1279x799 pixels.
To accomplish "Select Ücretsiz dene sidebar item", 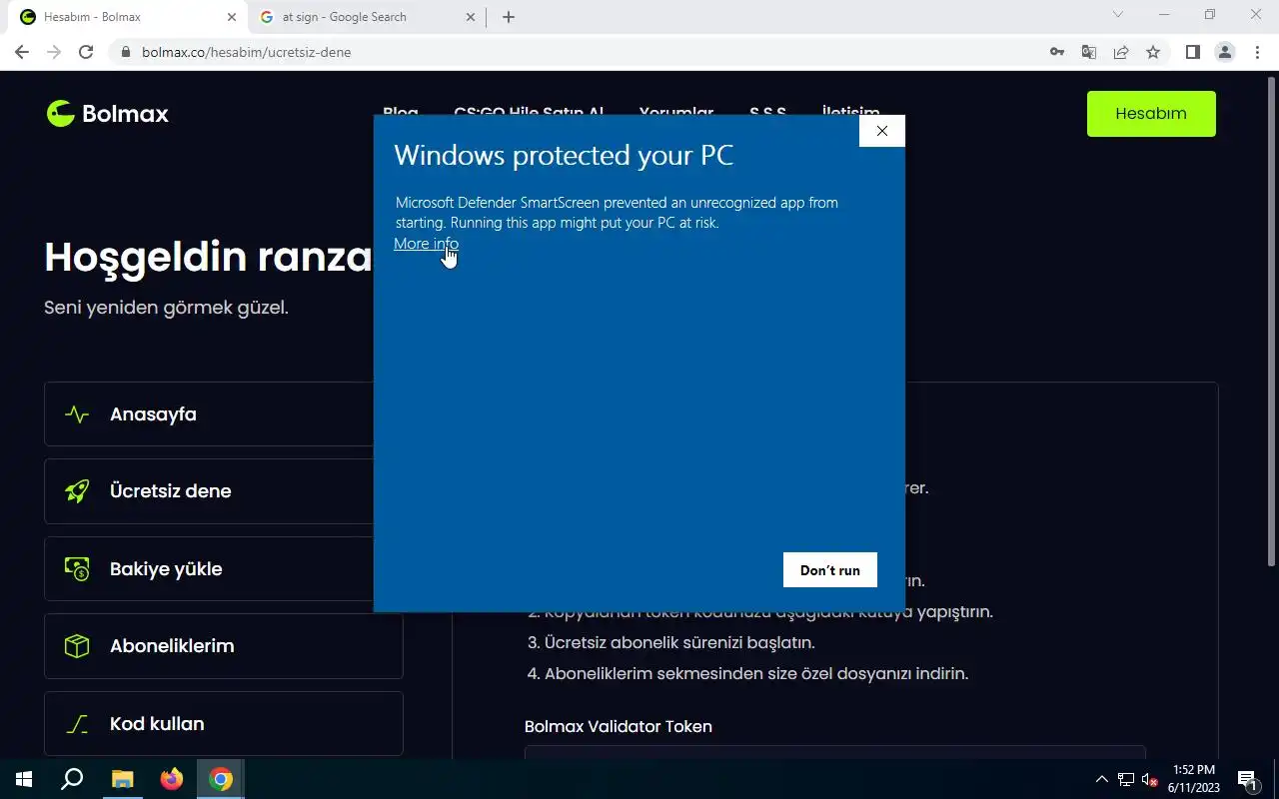I will tap(223, 491).
